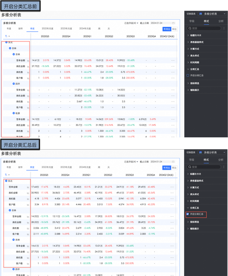Open vertical dots menu in lower style panel
The height and width of the screenshot is (276, 228).
coord(224,167)
